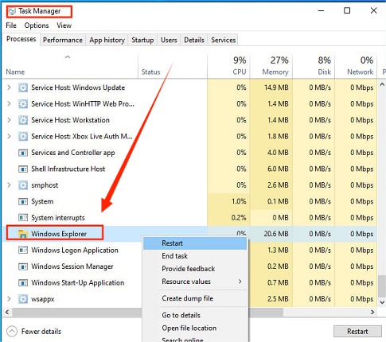Sort processes by the Name column
Screen dimensions: 386x342
pos(15,72)
